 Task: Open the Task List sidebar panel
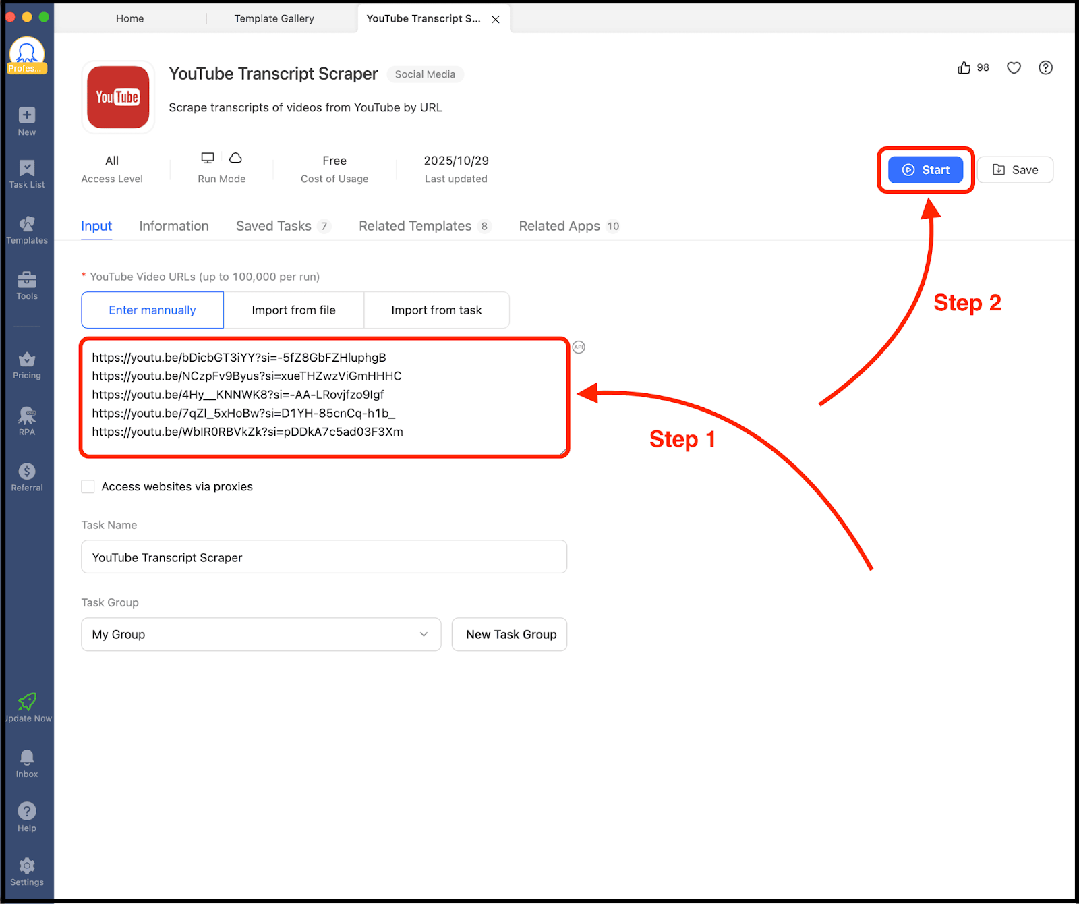pyautogui.click(x=26, y=174)
